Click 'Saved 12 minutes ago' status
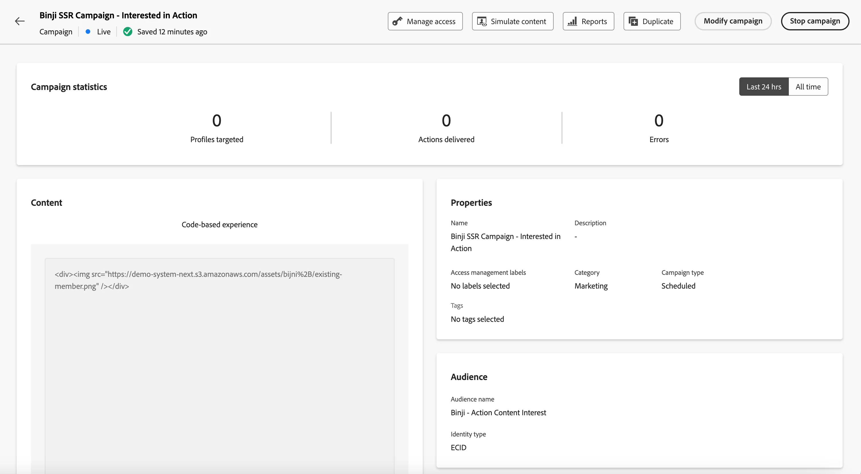 [172, 32]
